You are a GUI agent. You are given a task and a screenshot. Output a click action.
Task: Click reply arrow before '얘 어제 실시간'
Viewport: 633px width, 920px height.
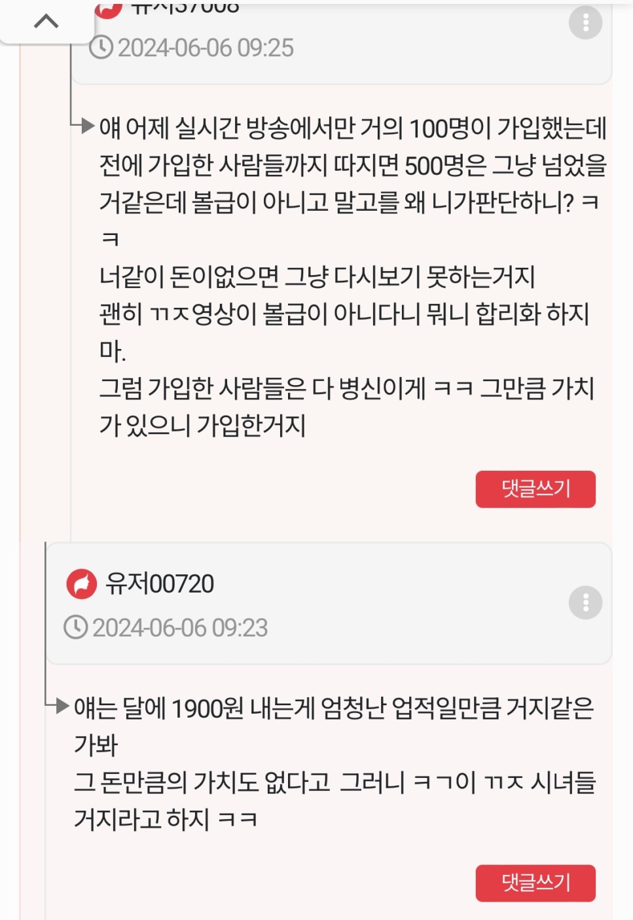[84, 126]
